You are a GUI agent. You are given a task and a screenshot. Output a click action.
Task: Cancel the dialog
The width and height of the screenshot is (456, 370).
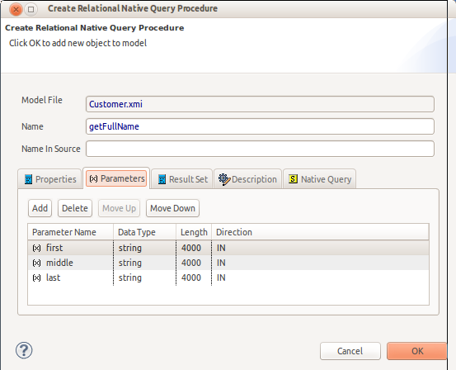click(x=350, y=351)
